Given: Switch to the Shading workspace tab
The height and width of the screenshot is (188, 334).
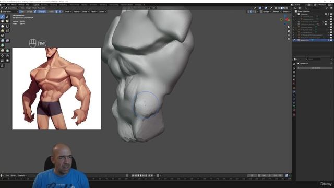Looking at the screenshot, I should coord(85,5).
